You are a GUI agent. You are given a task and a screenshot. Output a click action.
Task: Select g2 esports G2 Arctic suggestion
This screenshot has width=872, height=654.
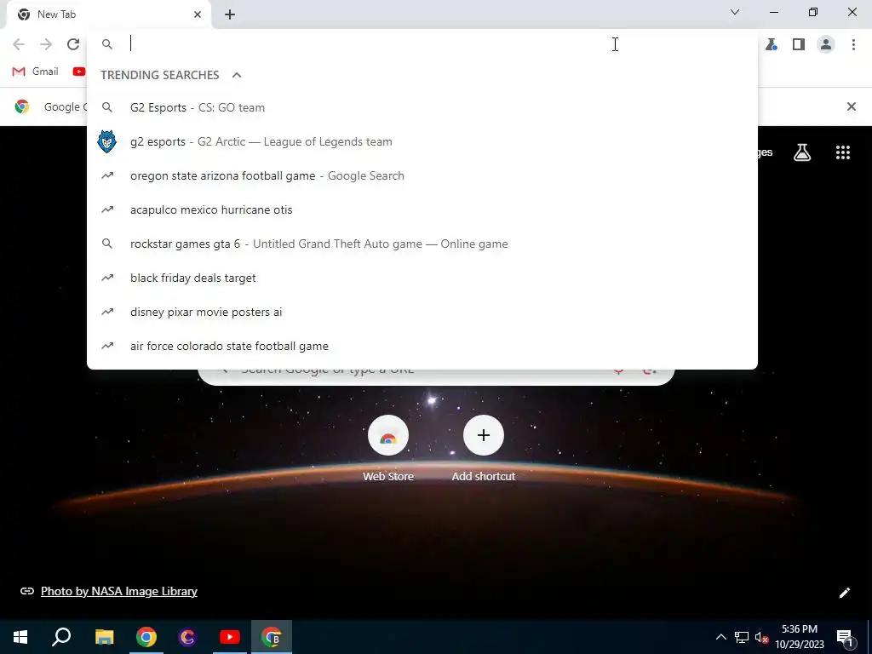pos(422,141)
